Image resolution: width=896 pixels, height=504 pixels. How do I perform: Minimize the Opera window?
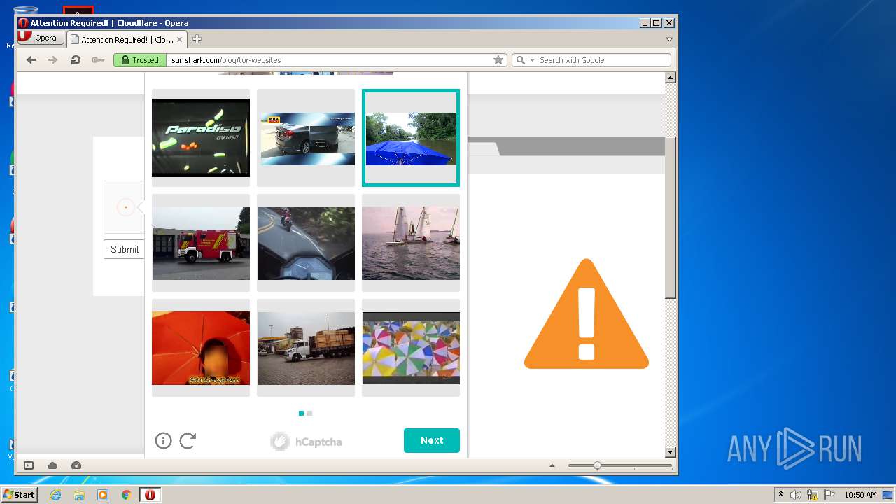645,23
